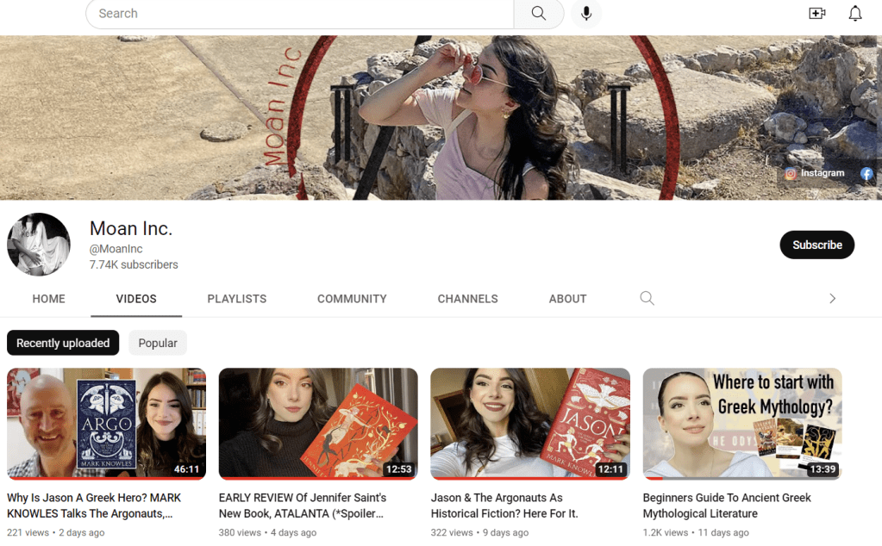
Task: Open the COMMUNITY tab
Action: [352, 299]
